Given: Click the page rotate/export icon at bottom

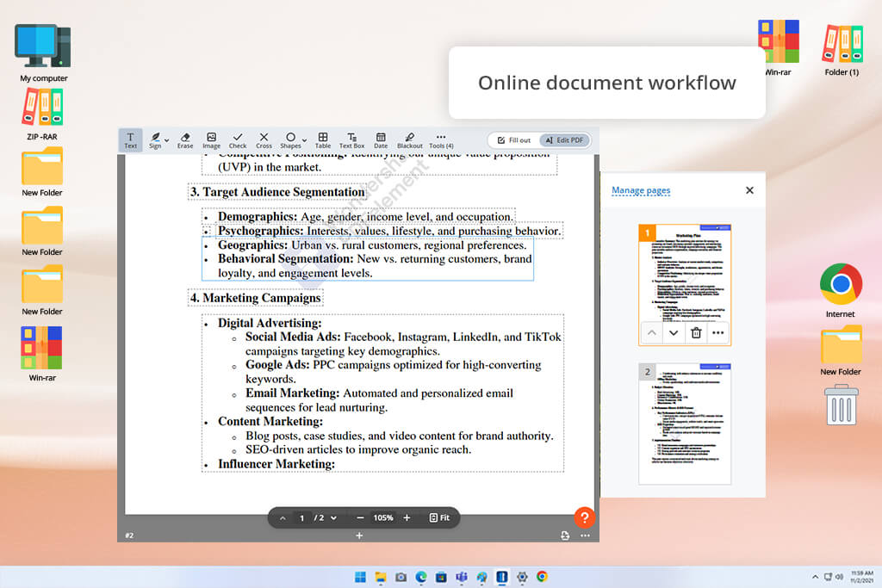Looking at the screenshot, I should pyautogui.click(x=565, y=535).
